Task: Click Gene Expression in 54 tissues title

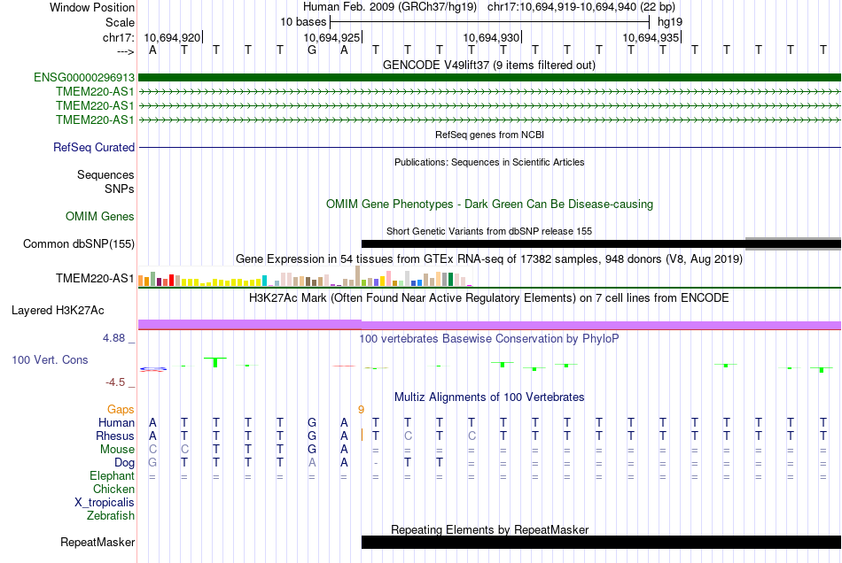Action: click(x=489, y=259)
